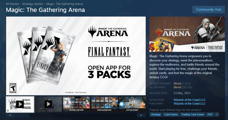228x120 pixels.
Task: Open the Trading Card Game tag
Action: pyautogui.click(x=192, y=115)
